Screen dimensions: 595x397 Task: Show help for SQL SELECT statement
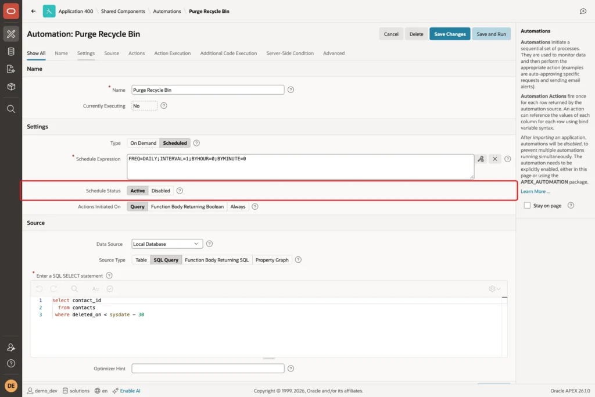point(109,276)
